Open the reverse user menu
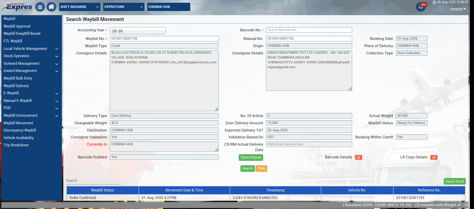This screenshot has height=209, width=474. (458, 9)
